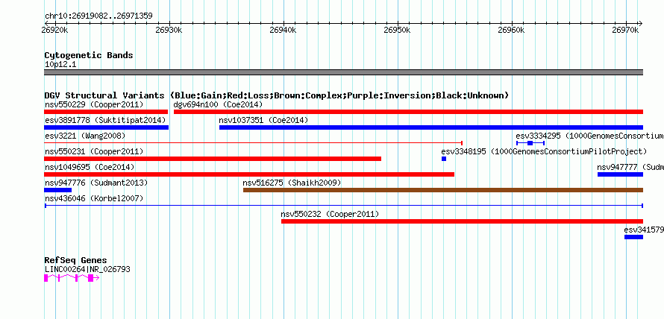The height and width of the screenshot is (319, 664).
Task: Click the LINC00264 magenta gene glyph
Action: pos(72,278)
